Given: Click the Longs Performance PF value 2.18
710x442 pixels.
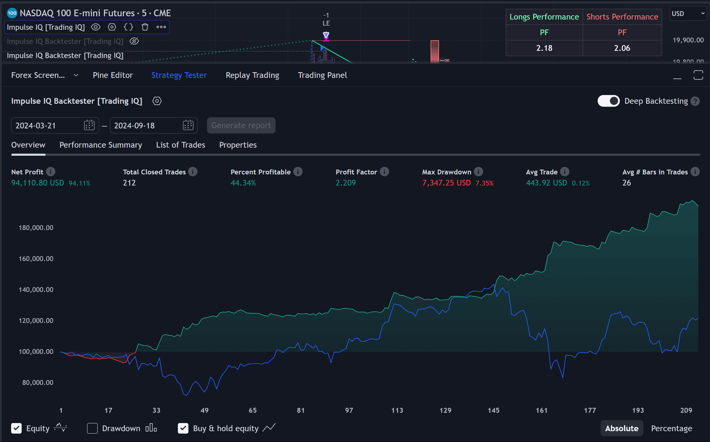Looking at the screenshot, I should (544, 48).
